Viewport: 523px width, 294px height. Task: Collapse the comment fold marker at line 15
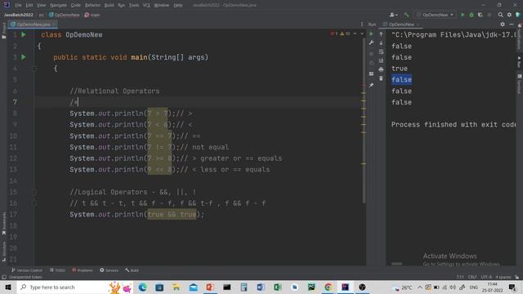coord(34,192)
